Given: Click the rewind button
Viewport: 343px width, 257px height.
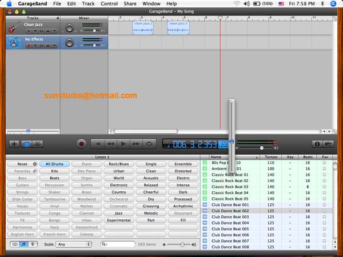Looking at the screenshot, I should 110,144.
